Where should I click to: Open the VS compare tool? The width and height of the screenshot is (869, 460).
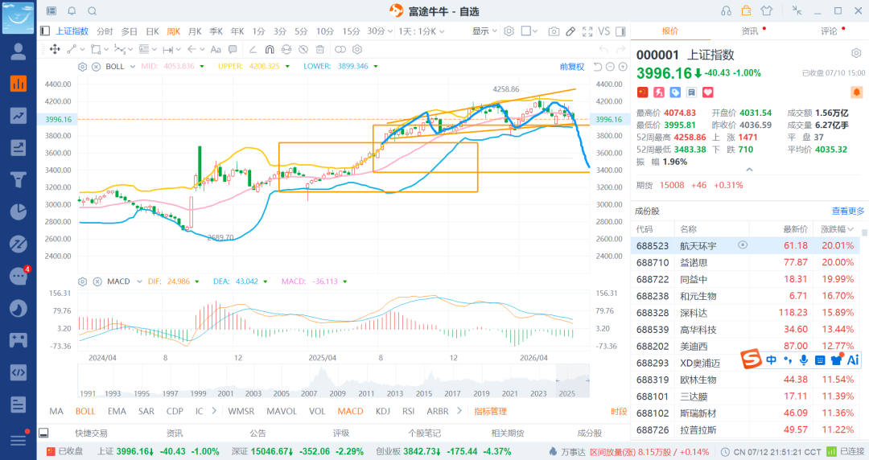click(x=604, y=31)
